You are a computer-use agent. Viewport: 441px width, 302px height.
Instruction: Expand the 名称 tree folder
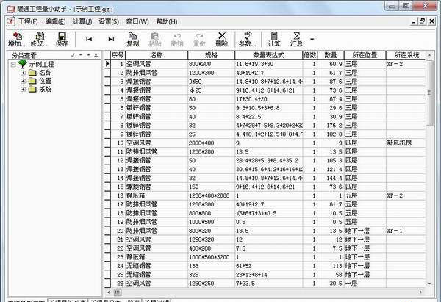pos(23,73)
